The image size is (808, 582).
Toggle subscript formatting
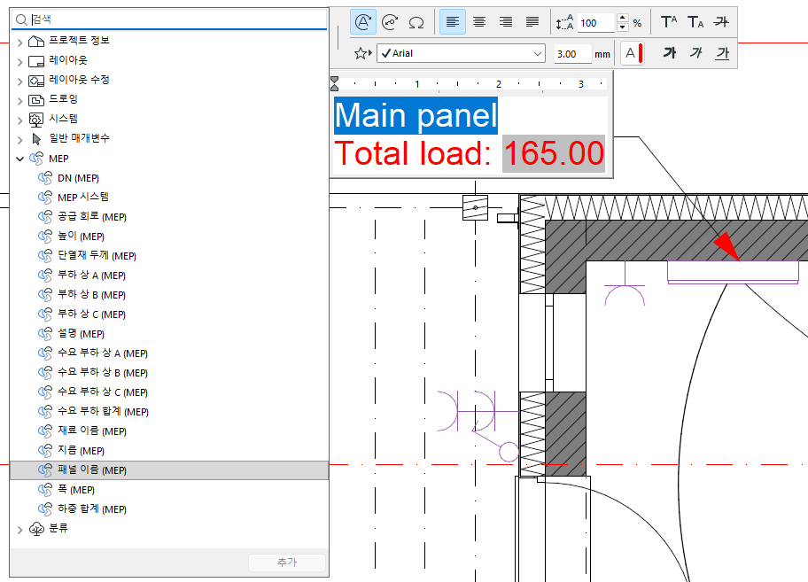pyautogui.click(x=695, y=22)
